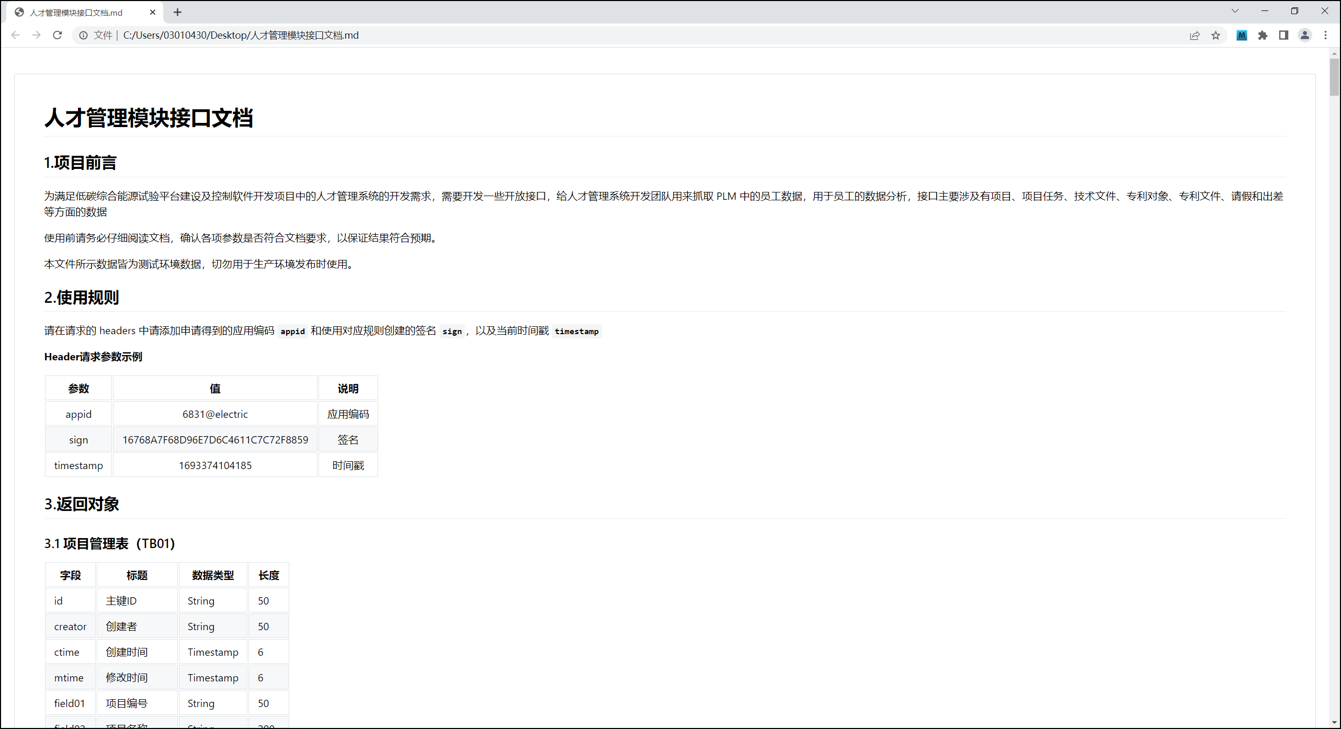
Task: Click the sign cell in header table
Action: tap(78, 440)
